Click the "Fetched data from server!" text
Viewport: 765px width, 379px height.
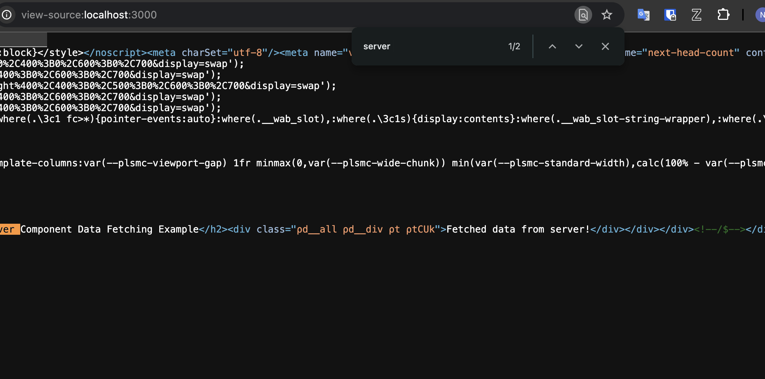(x=518, y=229)
